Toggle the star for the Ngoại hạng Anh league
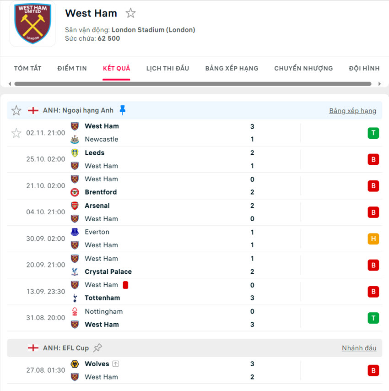This screenshot has width=389, height=391. point(16,110)
